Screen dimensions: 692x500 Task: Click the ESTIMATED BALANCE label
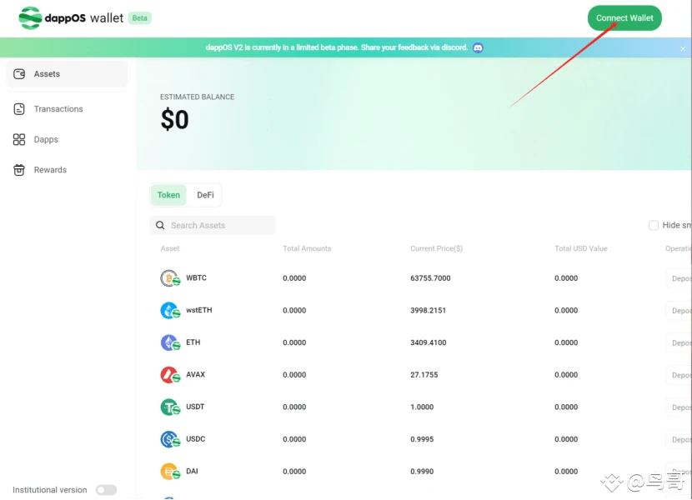pos(197,97)
